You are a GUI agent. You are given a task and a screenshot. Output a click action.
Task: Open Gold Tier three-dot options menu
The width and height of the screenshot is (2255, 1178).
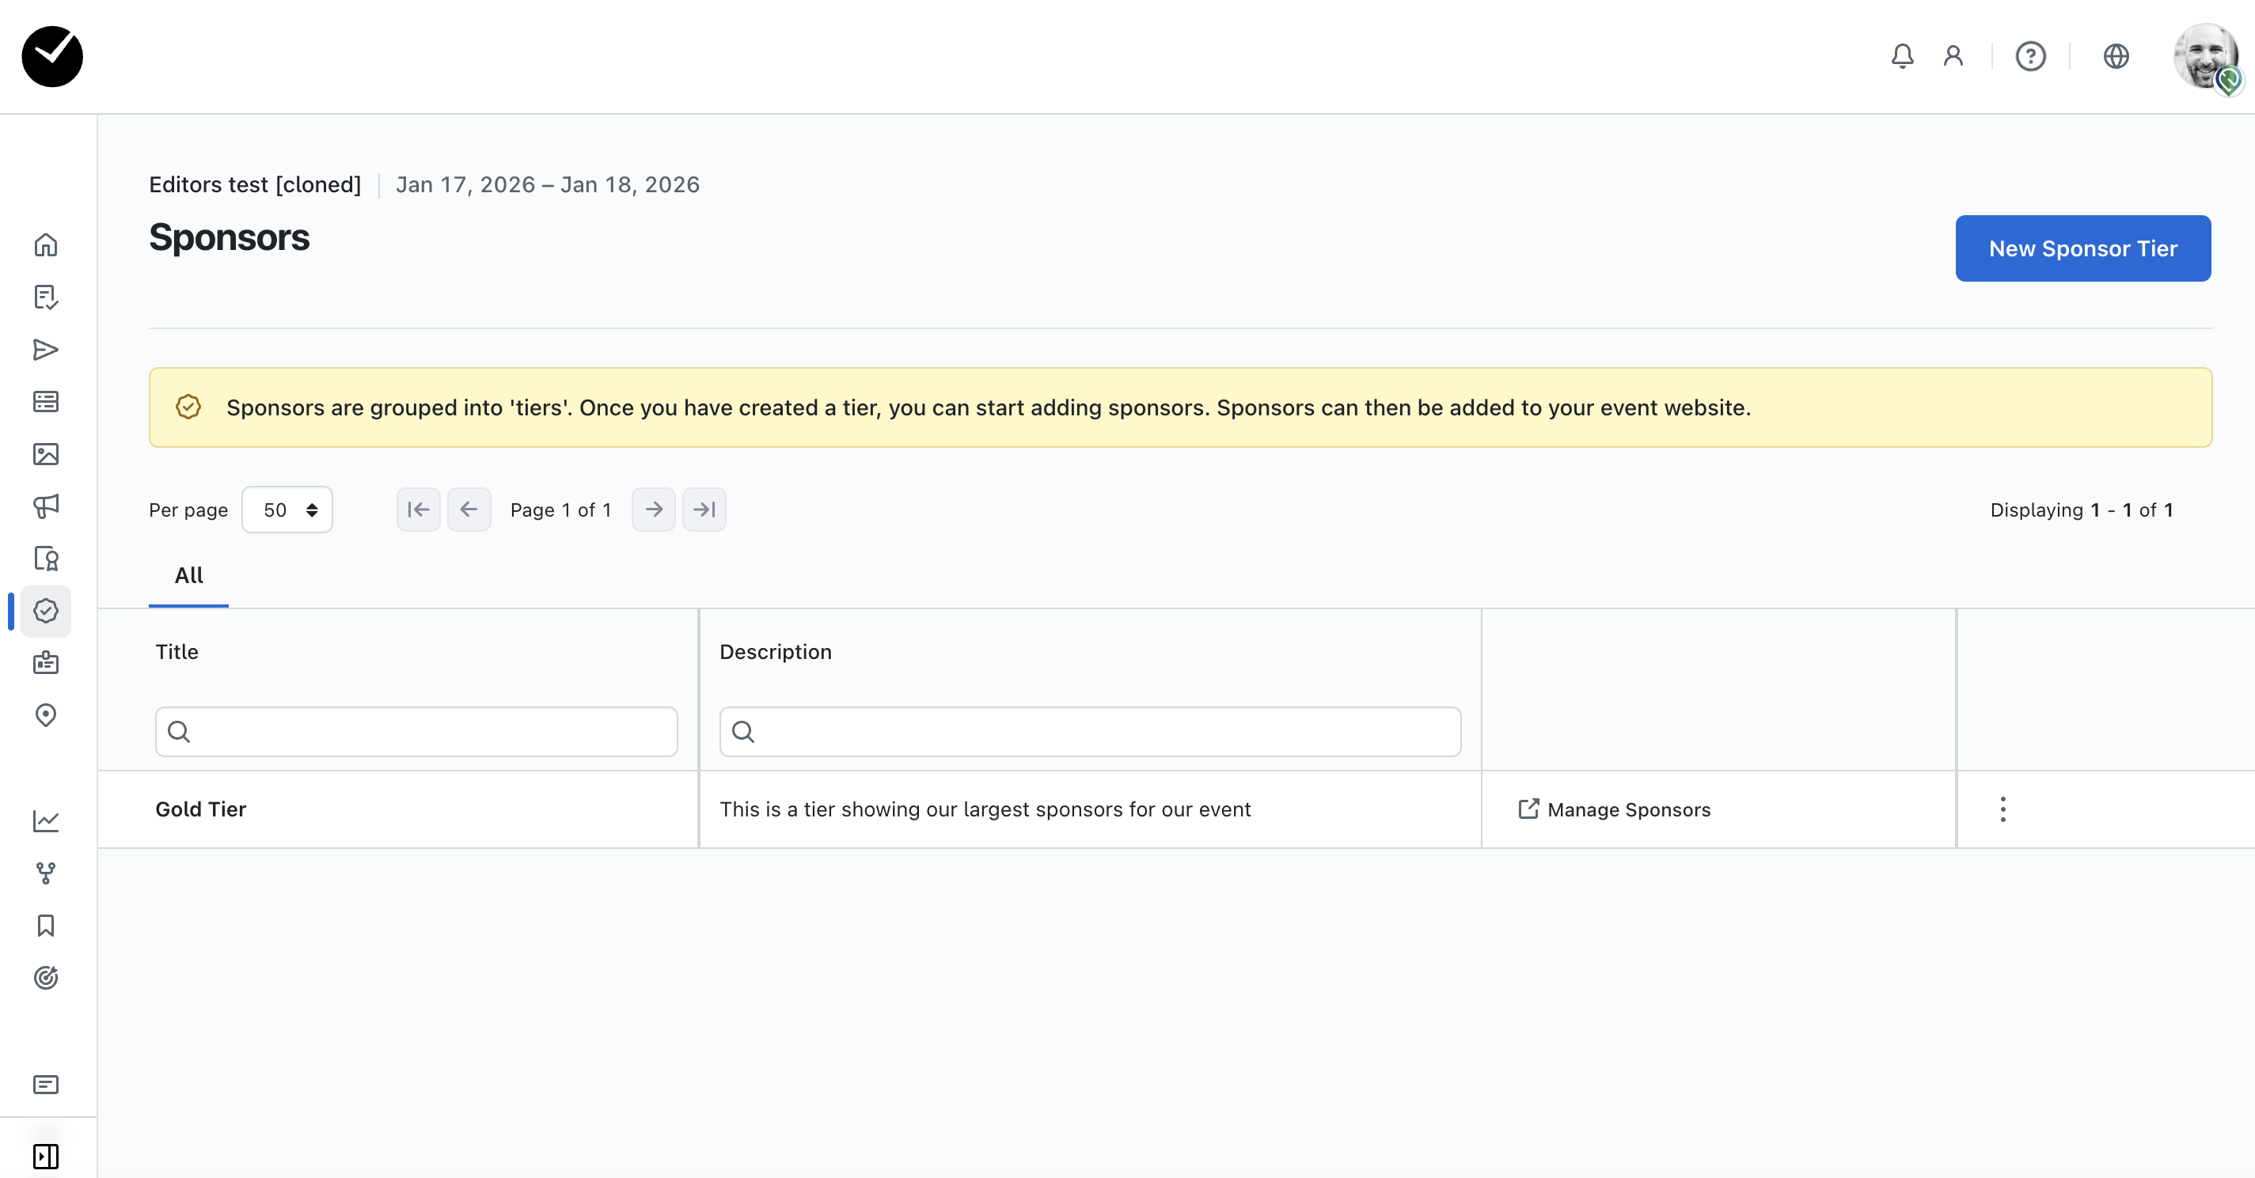(x=2003, y=809)
